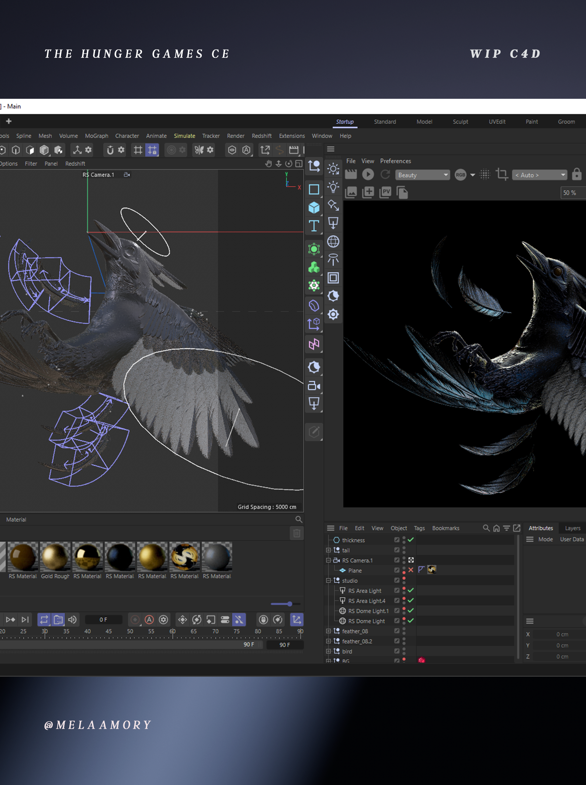586x785 pixels.
Task: Click the refresh icon in RenderView
Action: [x=385, y=175]
